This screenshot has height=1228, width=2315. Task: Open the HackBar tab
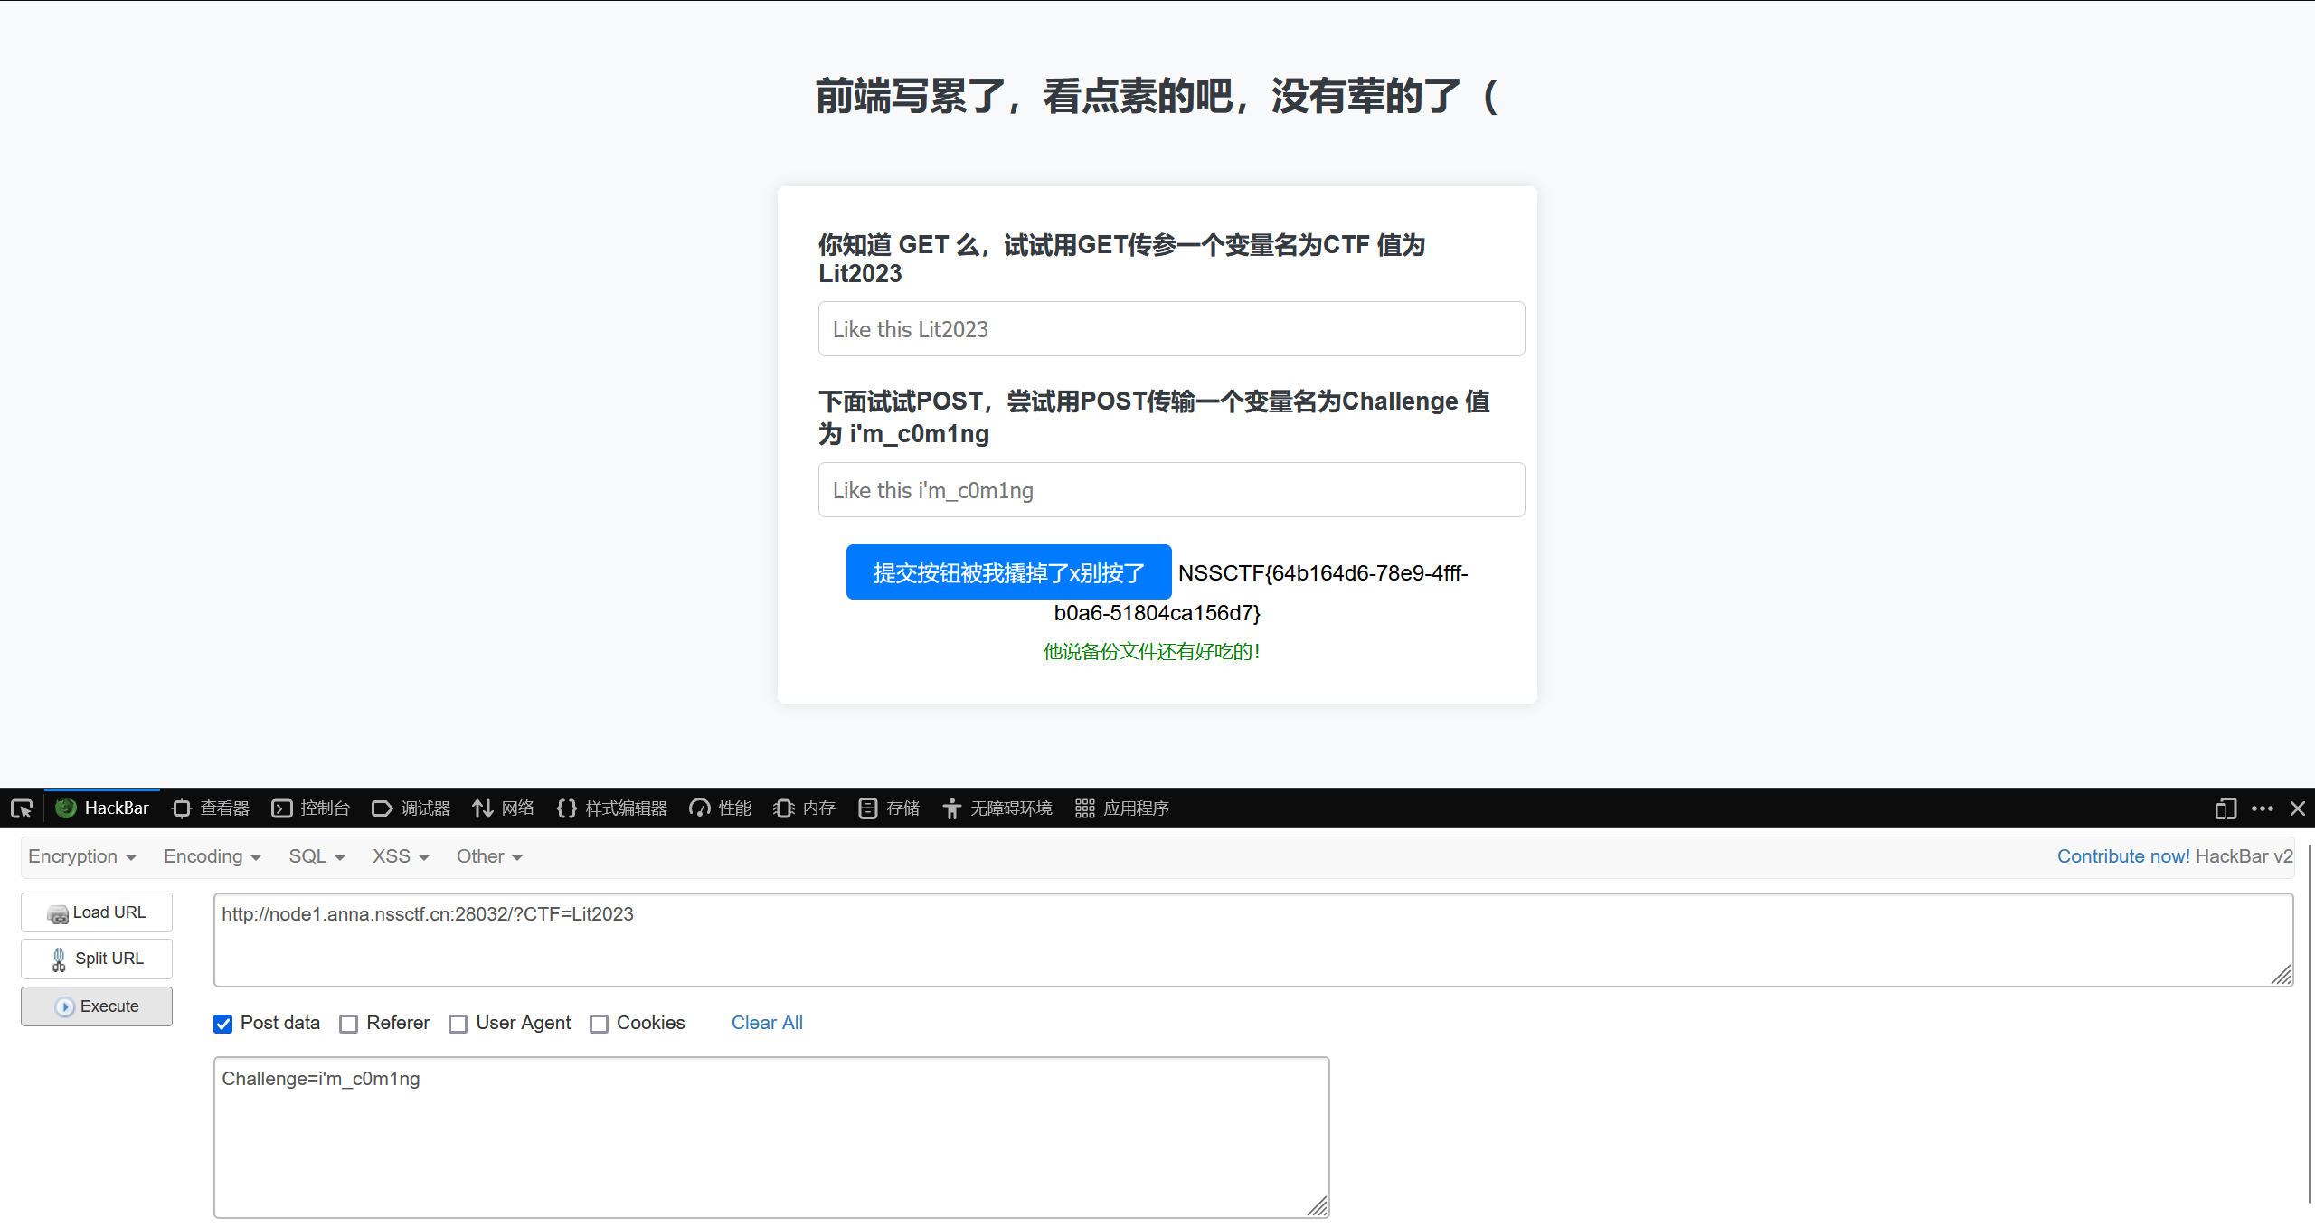(x=102, y=808)
